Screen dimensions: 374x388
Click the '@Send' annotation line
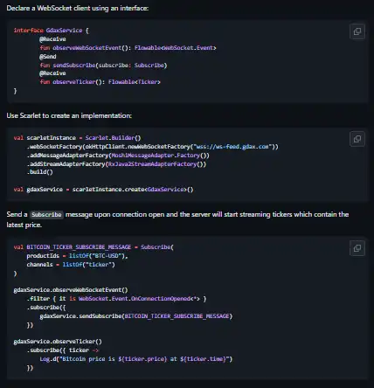(x=48, y=57)
